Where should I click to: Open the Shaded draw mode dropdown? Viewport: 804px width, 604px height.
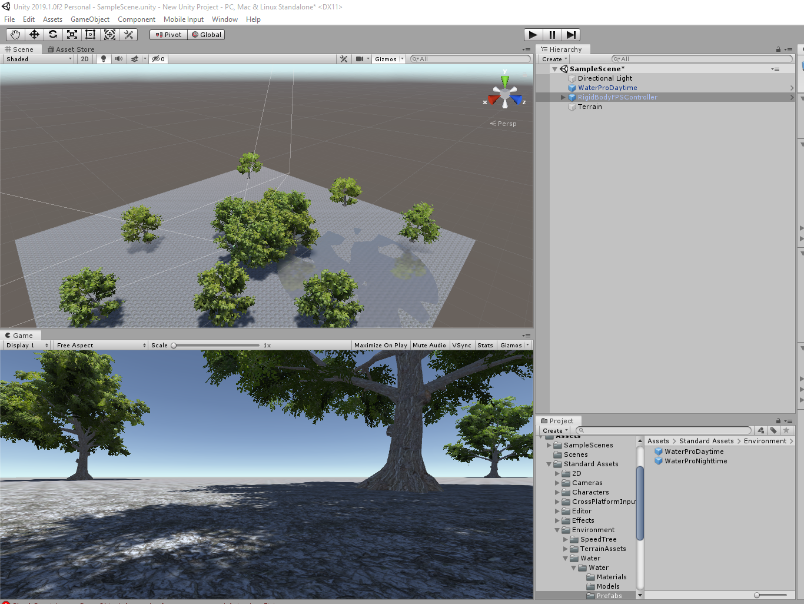point(39,59)
